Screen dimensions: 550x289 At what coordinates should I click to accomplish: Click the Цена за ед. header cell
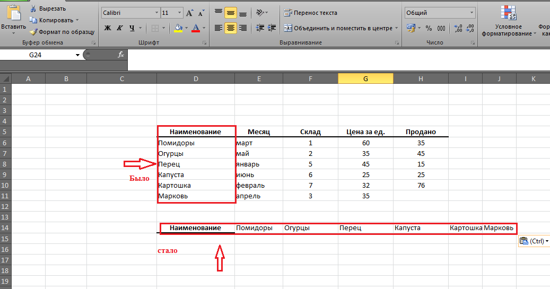(365, 132)
